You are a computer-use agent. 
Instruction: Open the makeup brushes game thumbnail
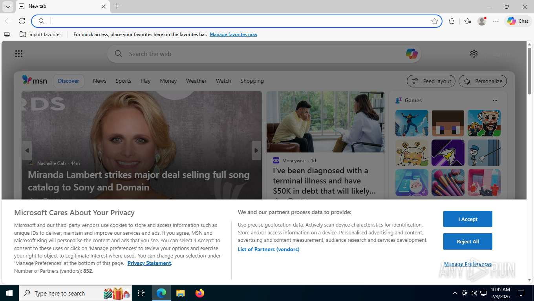coord(448,183)
